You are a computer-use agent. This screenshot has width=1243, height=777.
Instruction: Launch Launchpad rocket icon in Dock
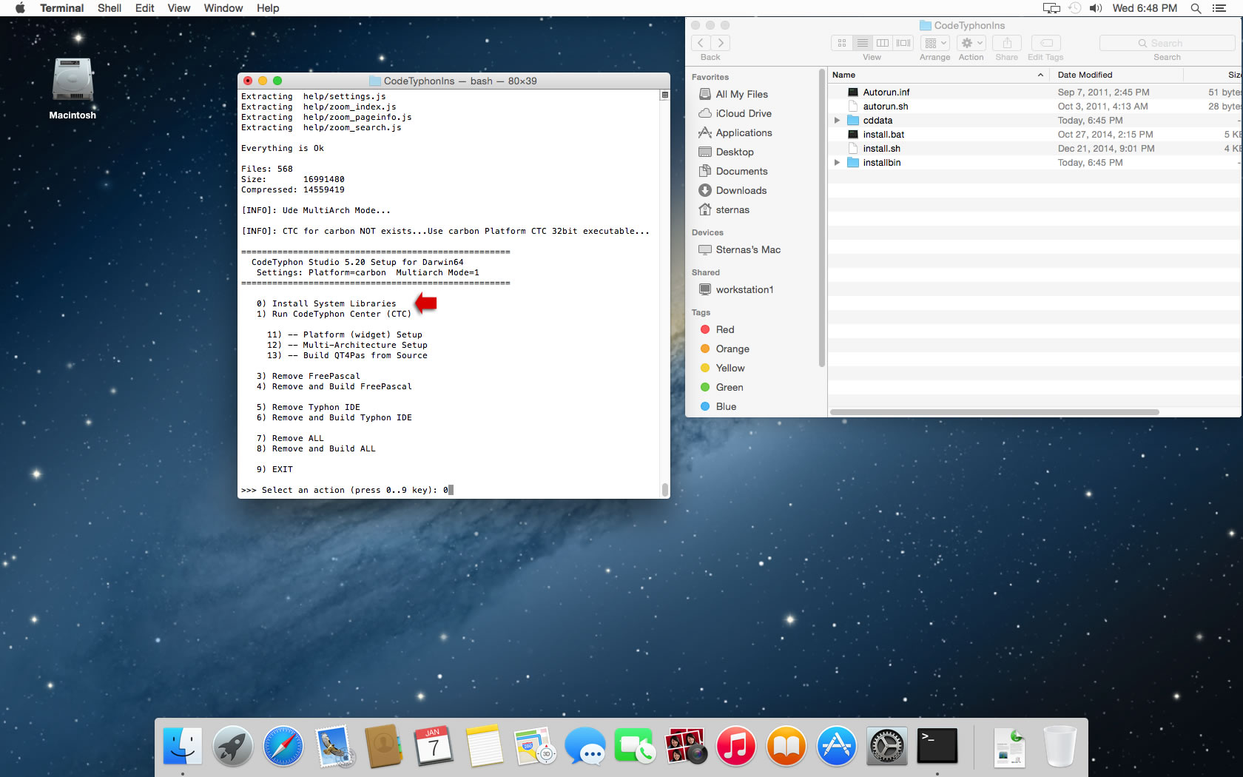232,745
